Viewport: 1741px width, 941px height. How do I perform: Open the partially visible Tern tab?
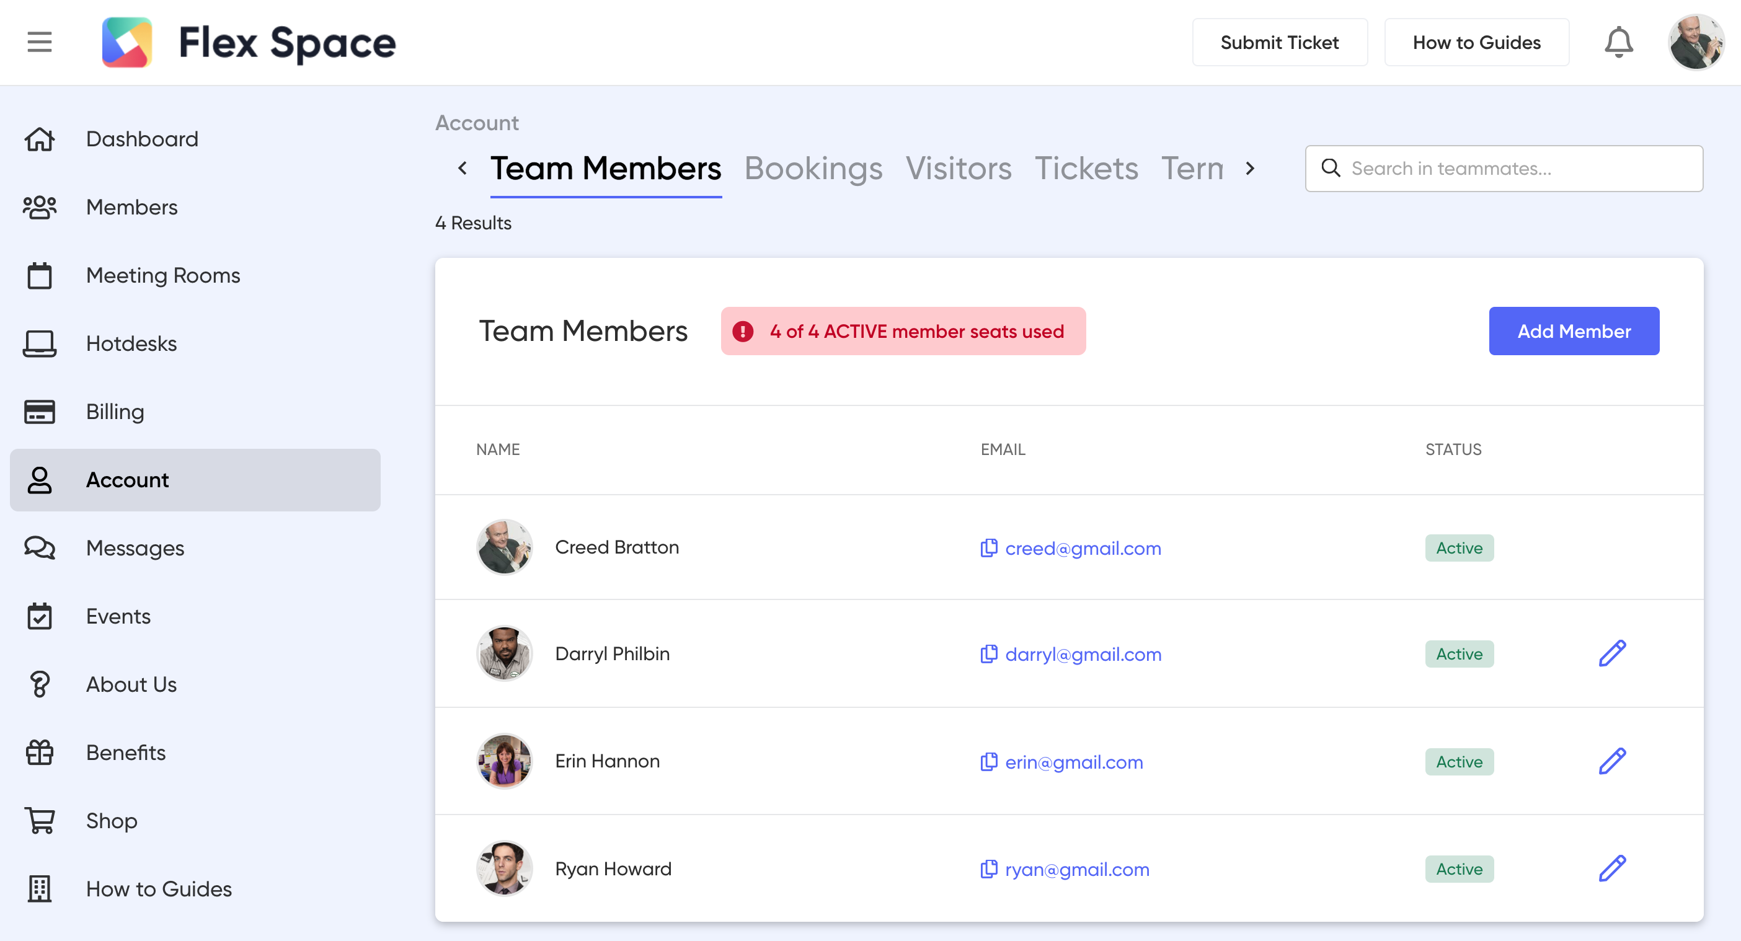(1192, 168)
